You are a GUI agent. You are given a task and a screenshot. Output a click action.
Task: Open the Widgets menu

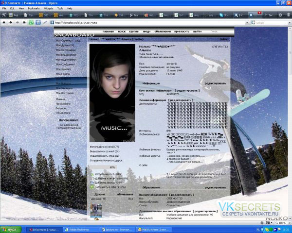click(49, 8)
